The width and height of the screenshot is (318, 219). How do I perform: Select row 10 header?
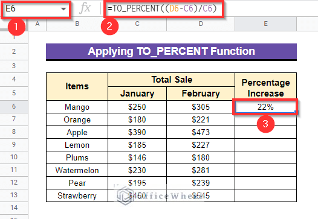click(14, 157)
